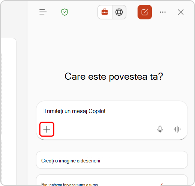Click the 'Care este povestea ta?' heading

click(x=114, y=76)
